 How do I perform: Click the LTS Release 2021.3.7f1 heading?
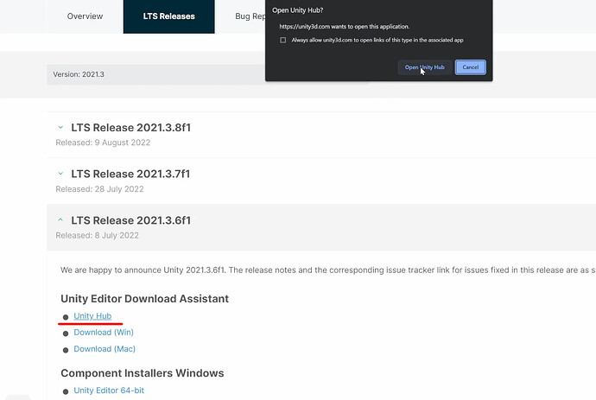coord(130,174)
